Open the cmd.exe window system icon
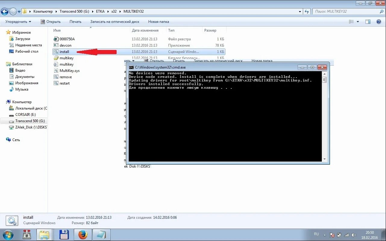 click(x=131, y=67)
